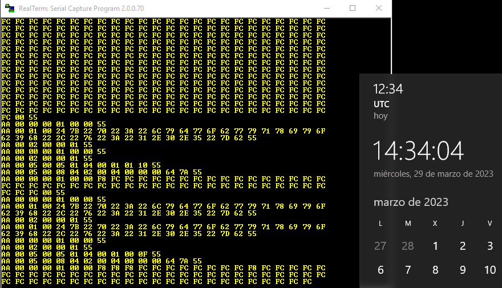Screen dimensions: 502x288
Task: Click the marzo de 2023 month header
Action: 411,202
